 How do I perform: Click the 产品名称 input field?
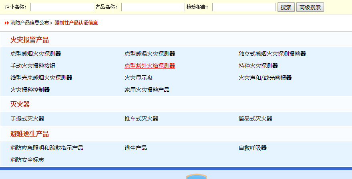point(153,7)
